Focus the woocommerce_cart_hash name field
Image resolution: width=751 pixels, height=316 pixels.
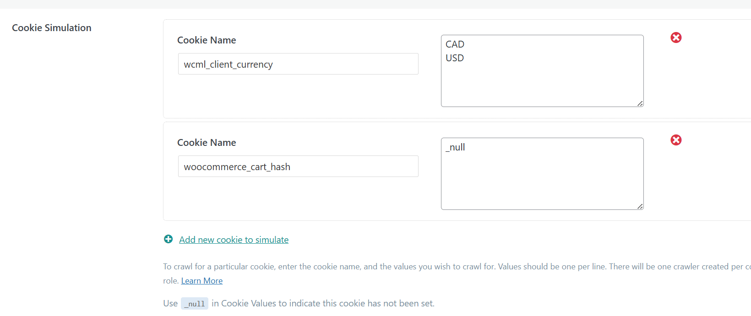pos(298,166)
